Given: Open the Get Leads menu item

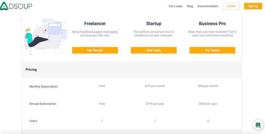Looking at the screenshot, I should [176, 6].
